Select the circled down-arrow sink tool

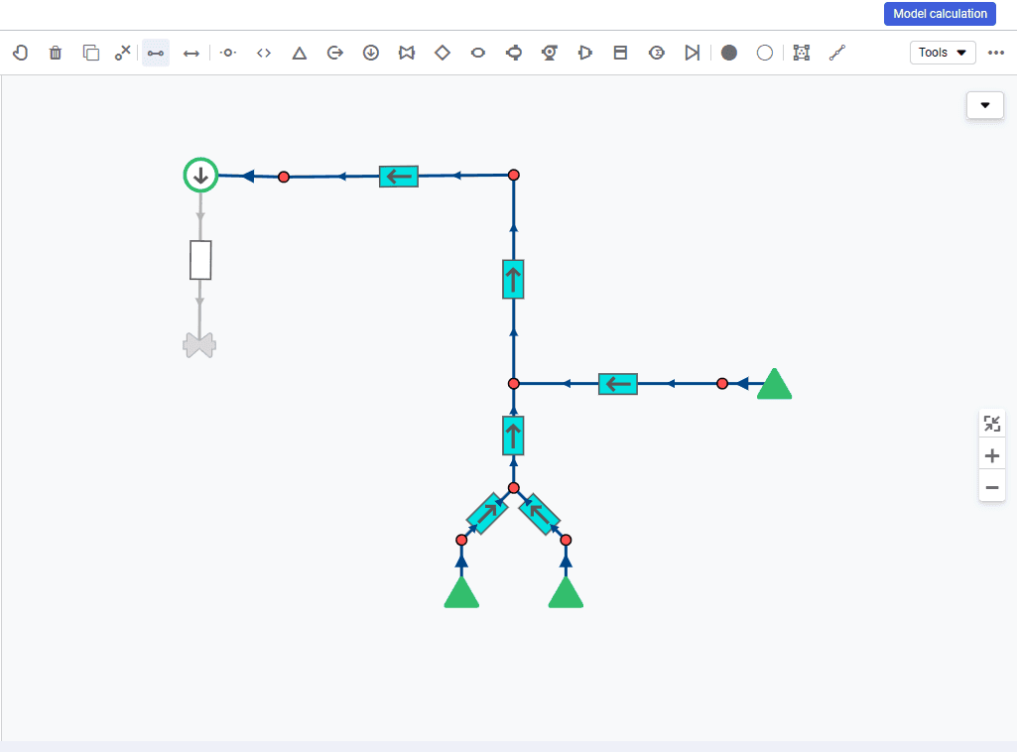370,53
